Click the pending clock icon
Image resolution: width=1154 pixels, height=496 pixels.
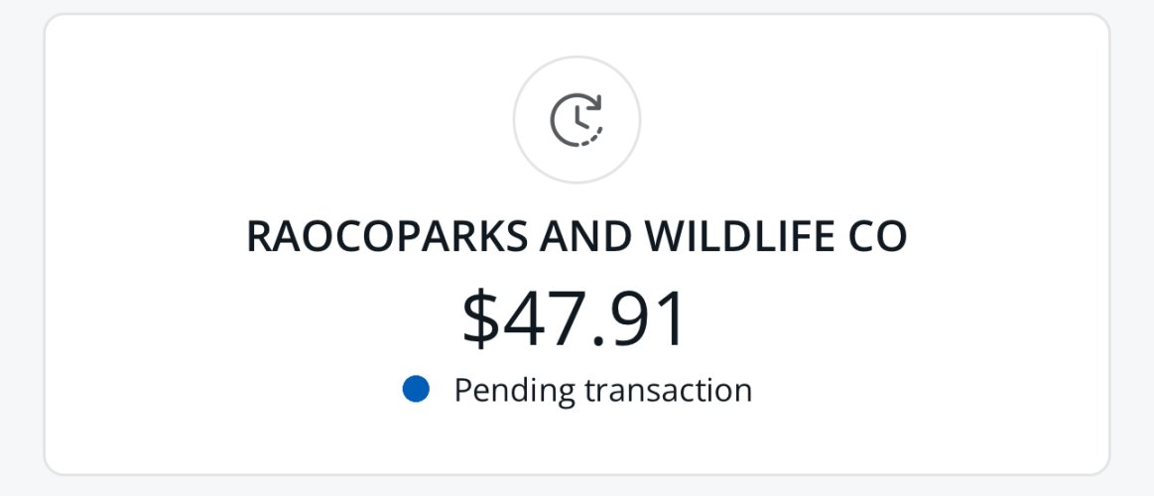pyautogui.click(x=577, y=119)
